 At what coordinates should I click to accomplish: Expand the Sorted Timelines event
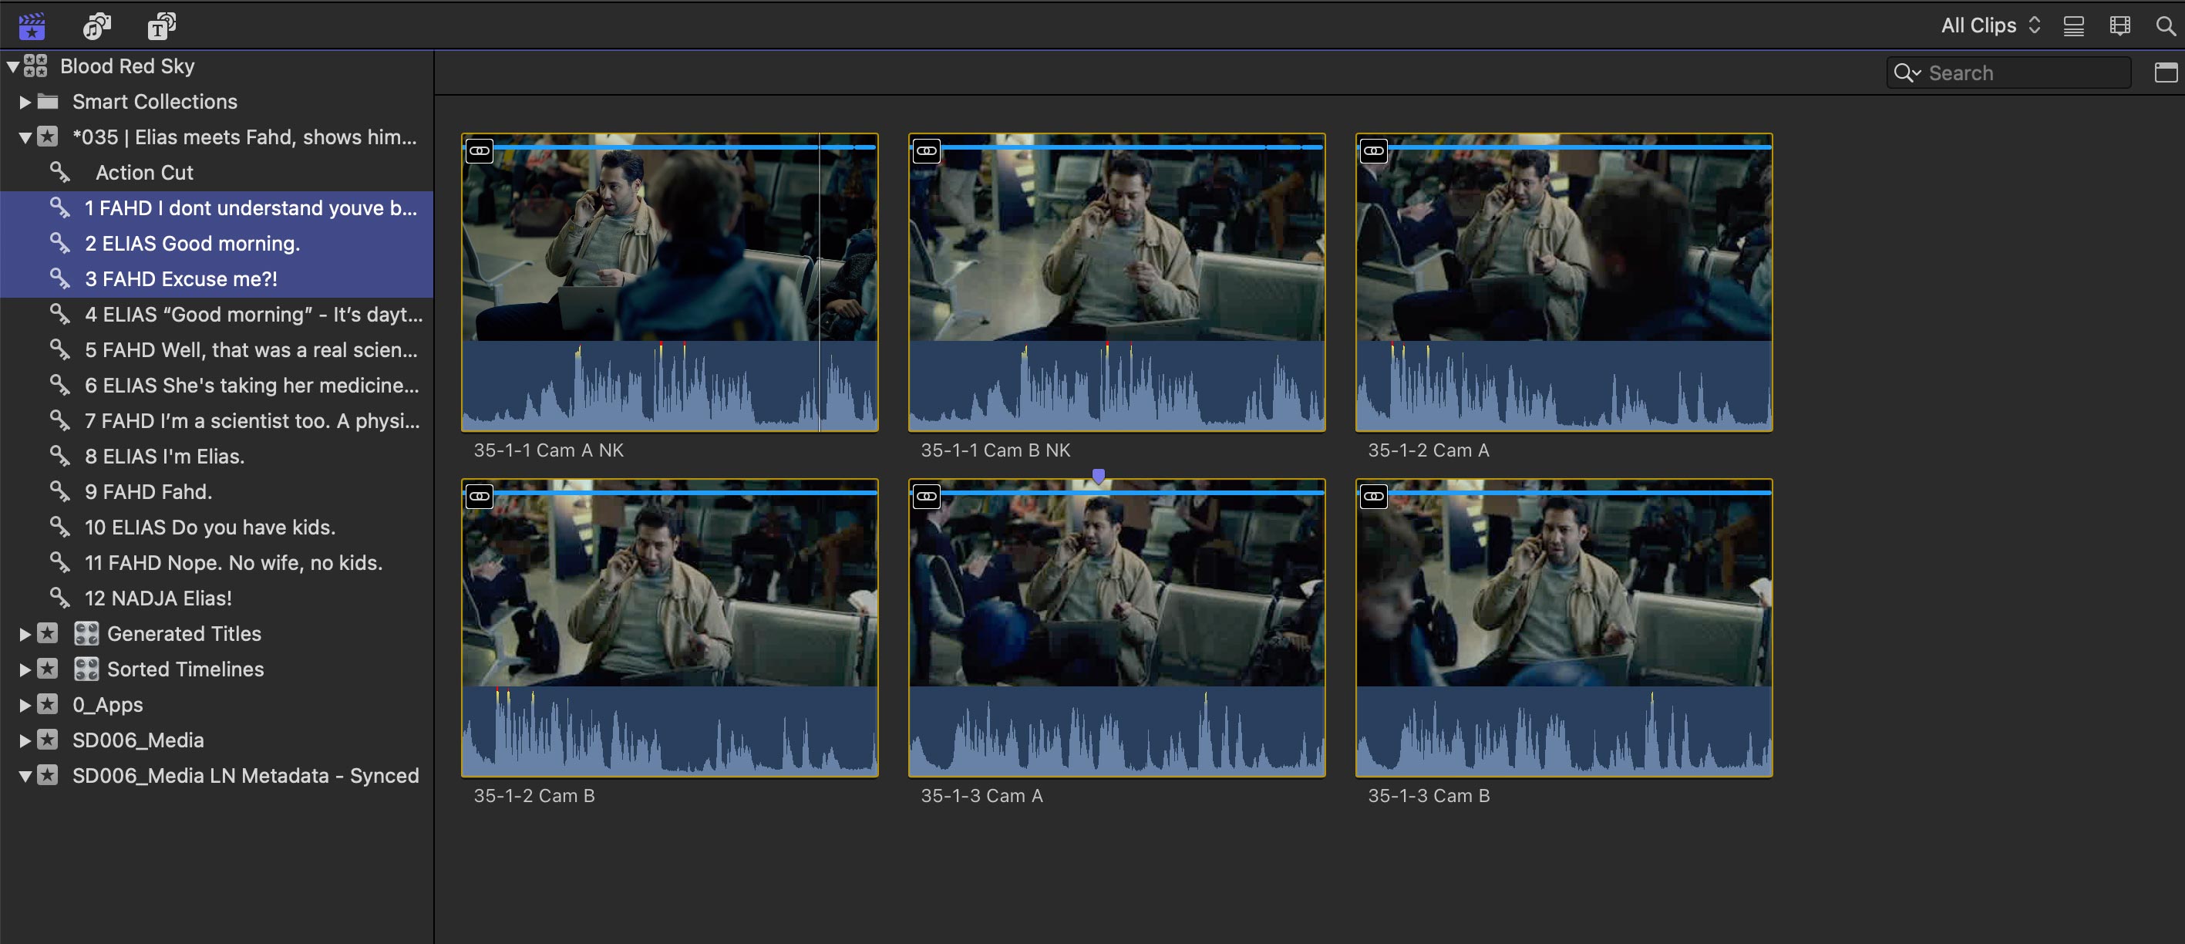click(25, 669)
